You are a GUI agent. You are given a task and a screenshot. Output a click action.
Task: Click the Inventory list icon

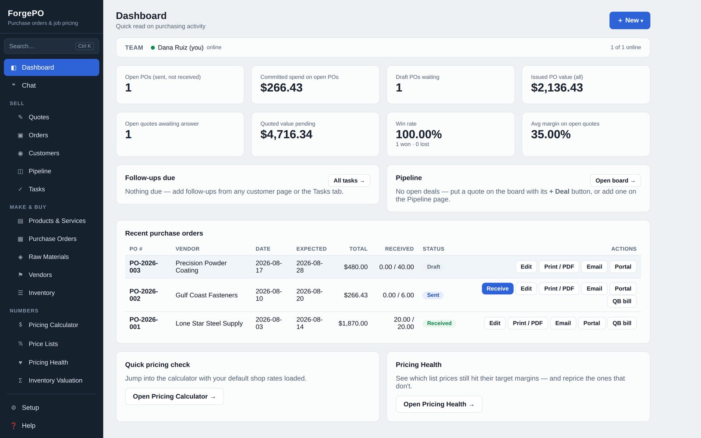point(20,293)
